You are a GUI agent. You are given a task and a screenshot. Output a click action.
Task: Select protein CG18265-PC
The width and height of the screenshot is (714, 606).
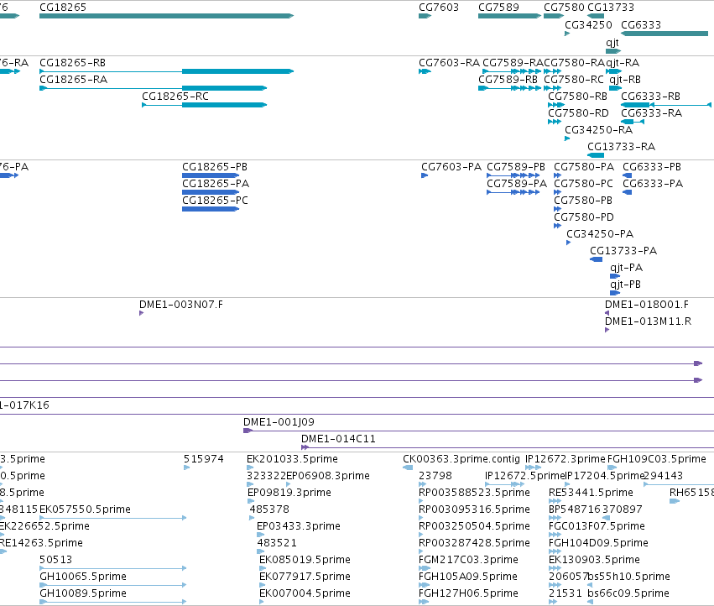point(211,209)
